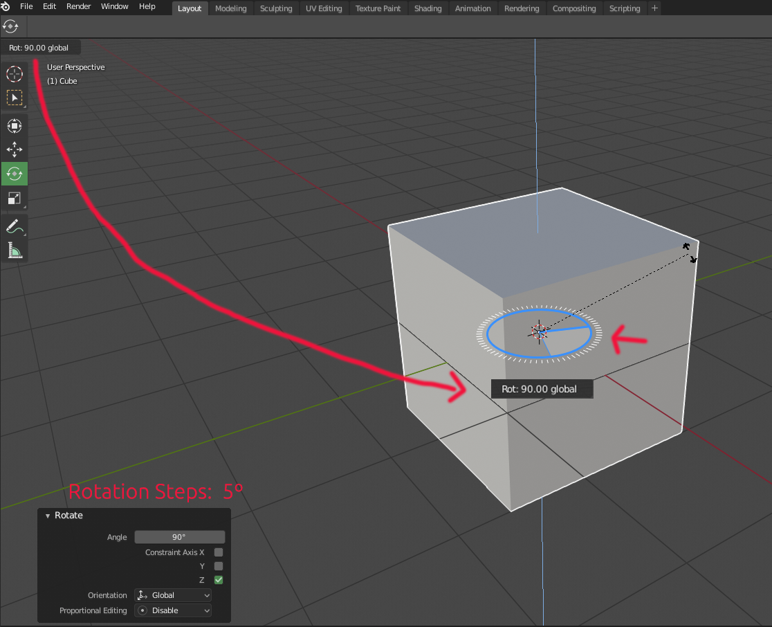Open the Proportional Editing dropdown

[x=173, y=610]
